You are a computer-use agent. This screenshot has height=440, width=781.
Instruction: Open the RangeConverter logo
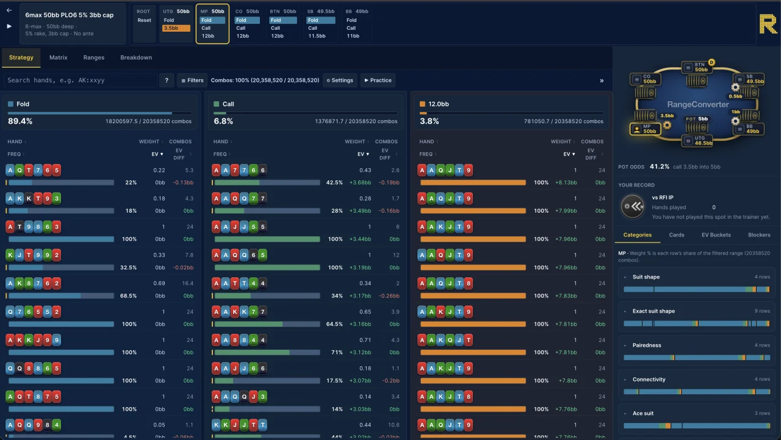click(768, 24)
